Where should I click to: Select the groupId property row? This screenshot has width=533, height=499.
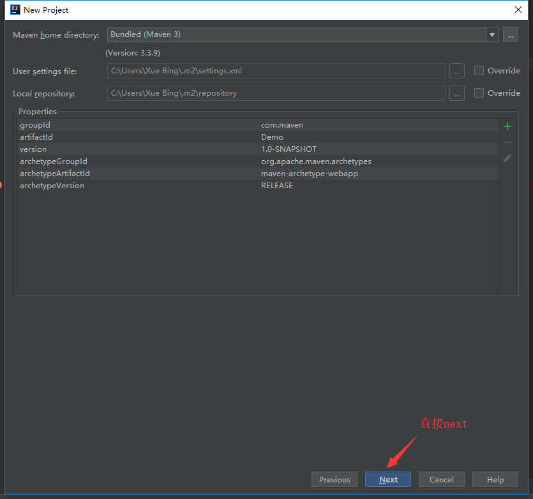pos(258,125)
